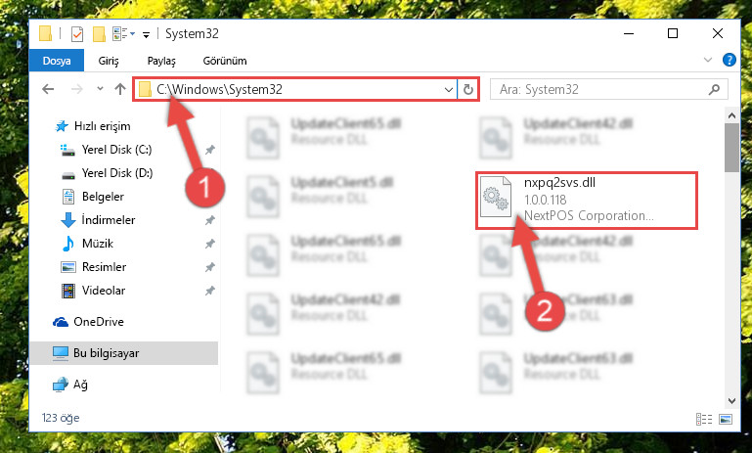Image resolution: width=752 pixels, height=453 pixels.
Task: Click the search magnifier icon
Action: (x=714, y=89)
